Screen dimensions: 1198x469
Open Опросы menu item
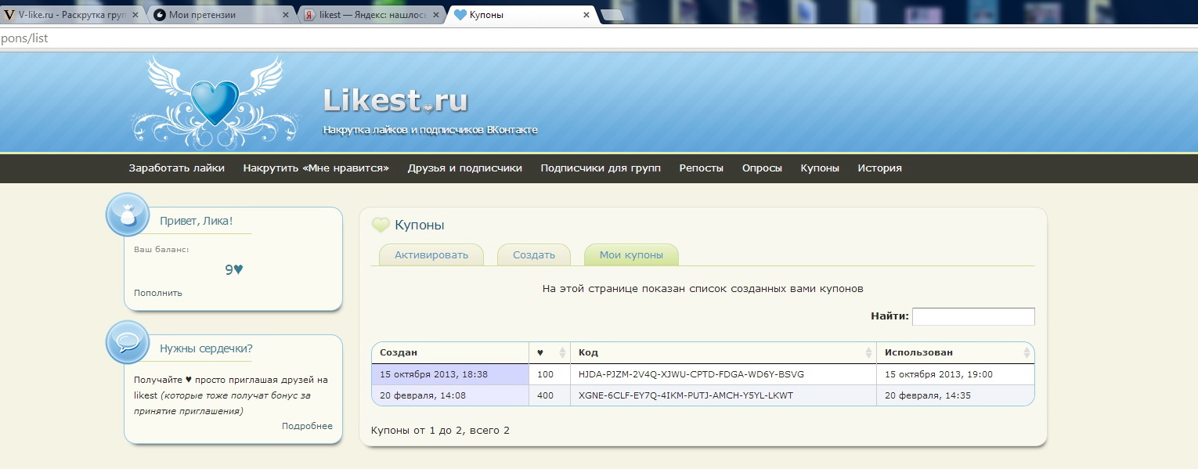coord(762,168)
